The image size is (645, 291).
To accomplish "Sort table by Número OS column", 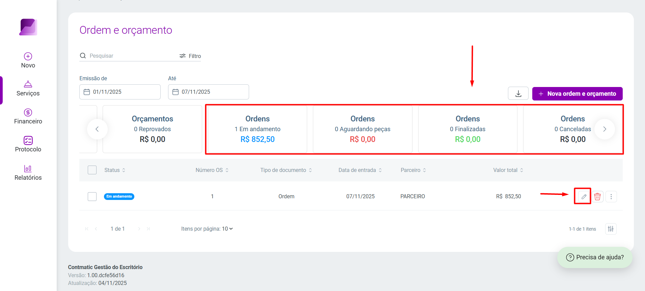I will pyautogui.click(x=212, y=170).
